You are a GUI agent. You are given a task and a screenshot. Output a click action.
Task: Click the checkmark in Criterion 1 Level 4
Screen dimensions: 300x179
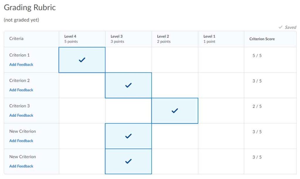point(82,60)
